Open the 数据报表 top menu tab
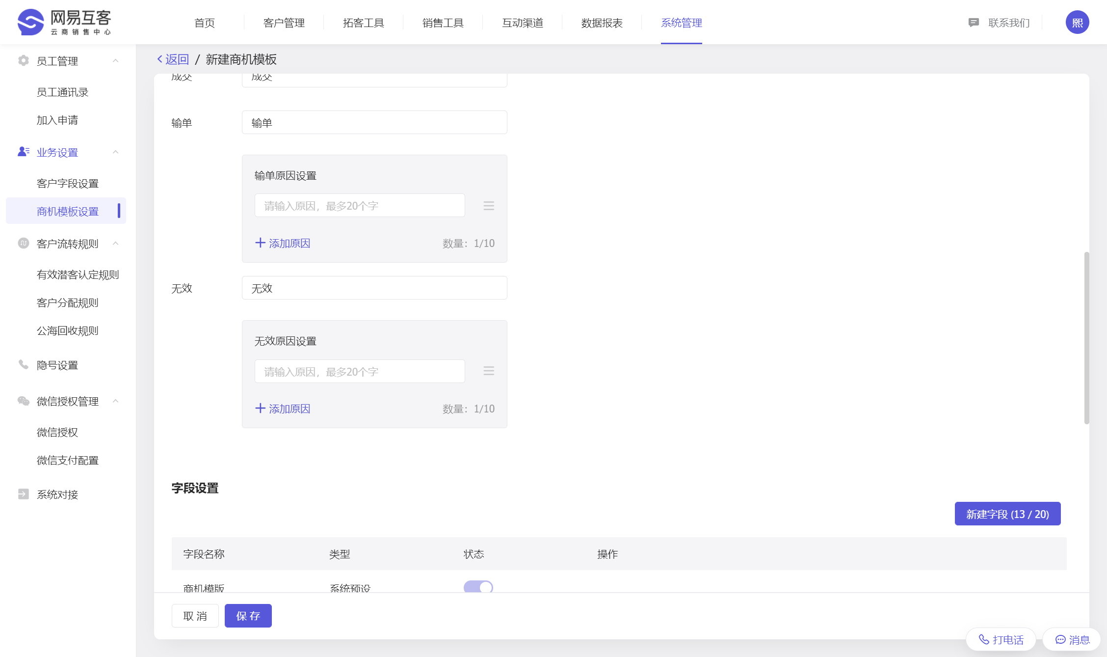This screenshot has height=657, width=1107. click(602, 23)
